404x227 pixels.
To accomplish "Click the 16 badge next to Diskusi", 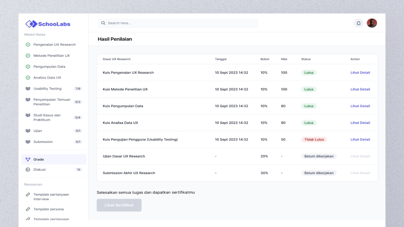I will click(x=79, y=169).
